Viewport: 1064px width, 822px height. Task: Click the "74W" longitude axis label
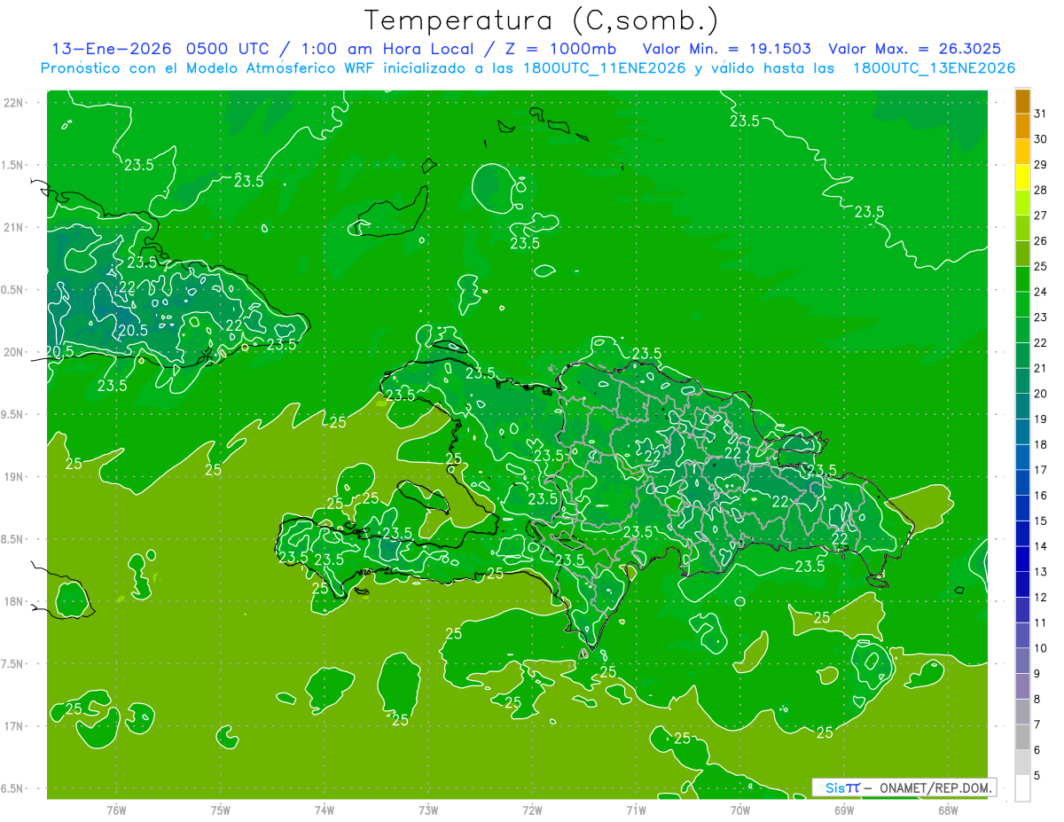[x=325, y=810]
